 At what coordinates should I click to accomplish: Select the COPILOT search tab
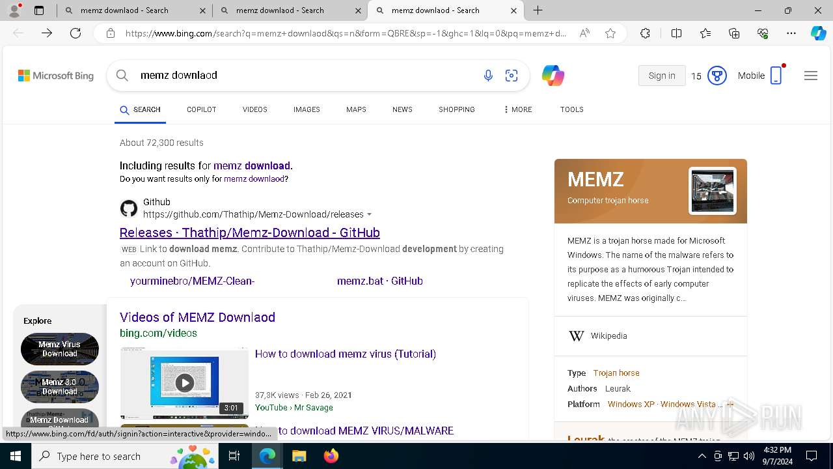click(201, 109)
